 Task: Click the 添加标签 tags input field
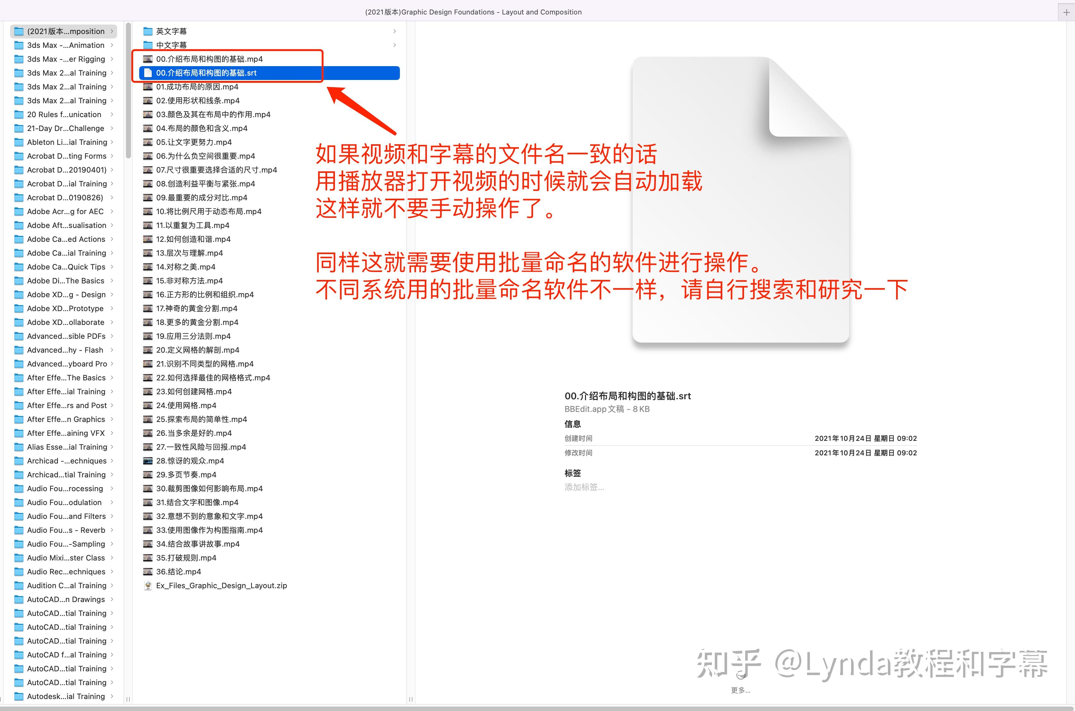584,487
